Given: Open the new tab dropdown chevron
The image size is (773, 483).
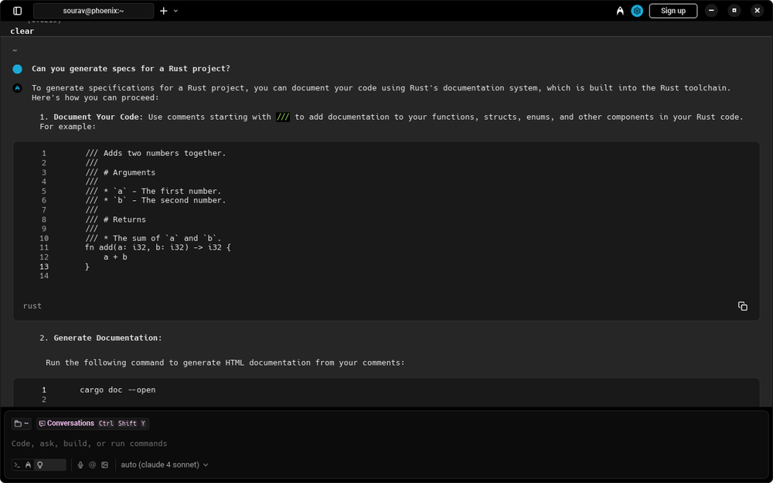Looking at the screenshot, I should pyautogui.click(x=175, y=11).
